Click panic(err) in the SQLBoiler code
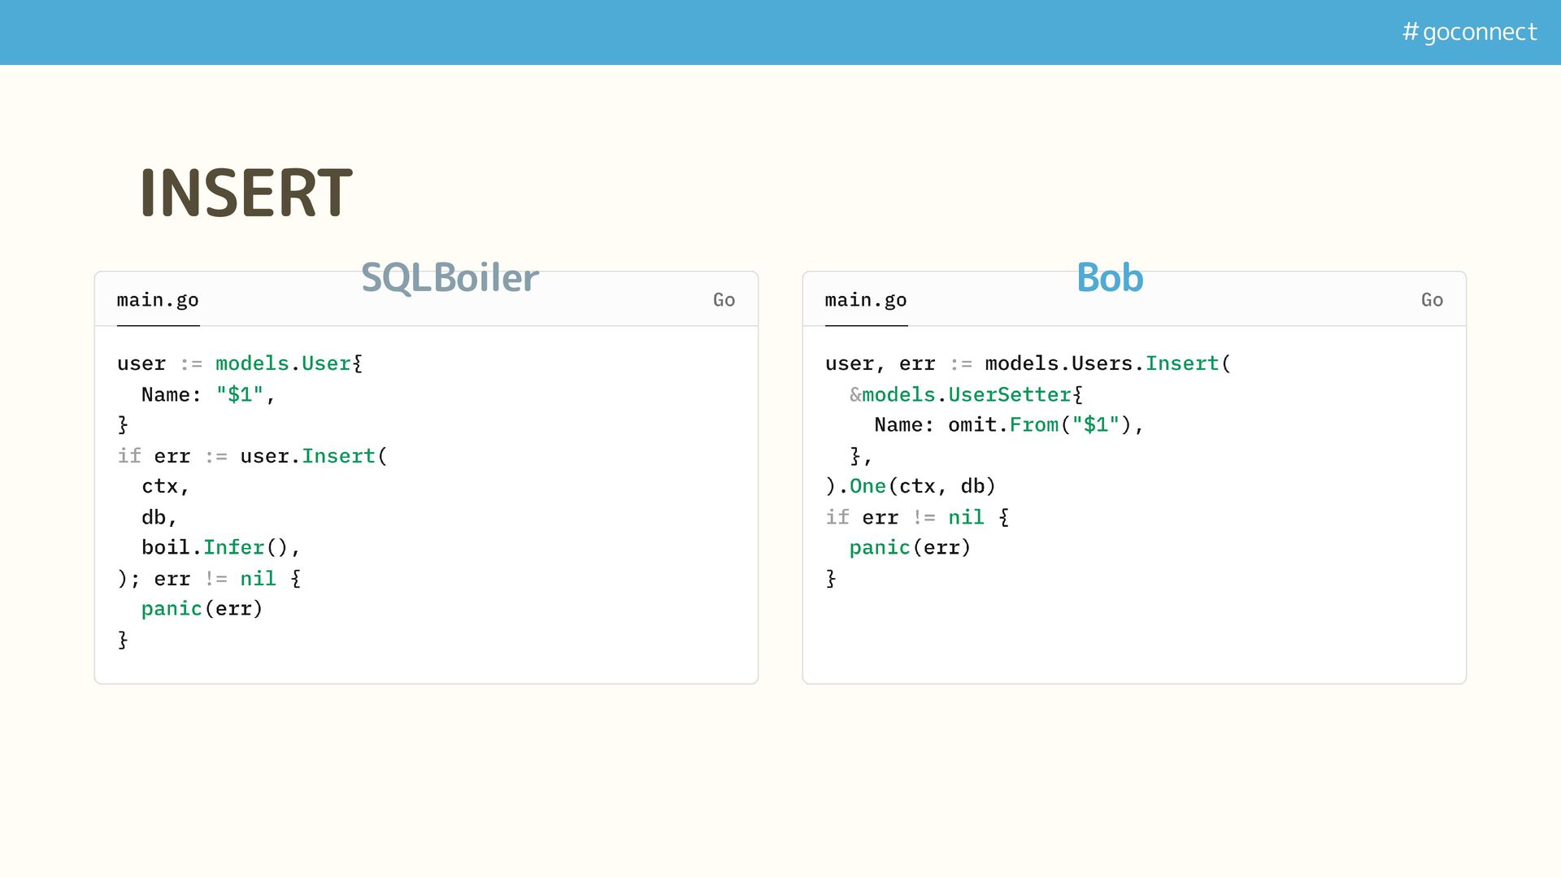Viewport: 1561px width, 878px height. click(x=202, y=609)
